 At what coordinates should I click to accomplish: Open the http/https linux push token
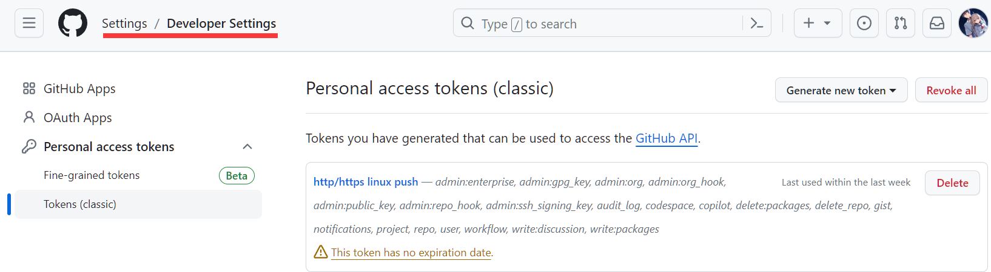[366, 182]
